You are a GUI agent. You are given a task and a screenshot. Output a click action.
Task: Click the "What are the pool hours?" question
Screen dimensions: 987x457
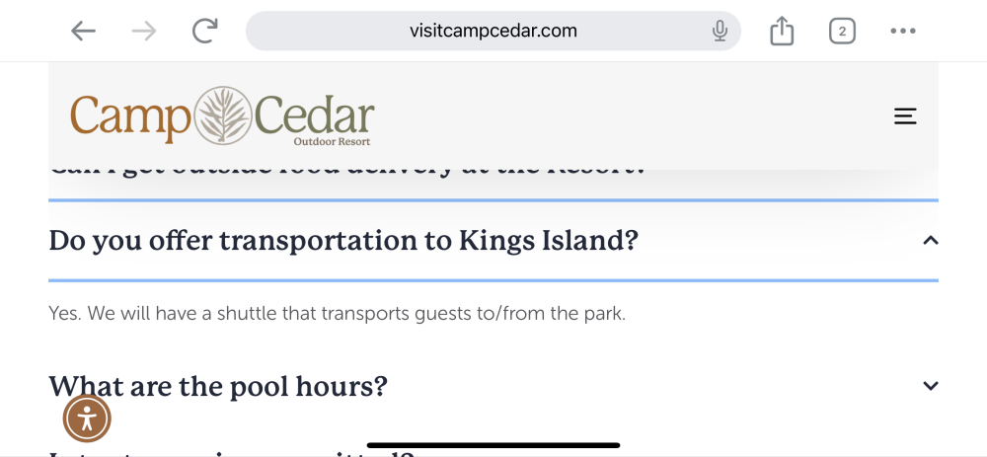(218, 386)
